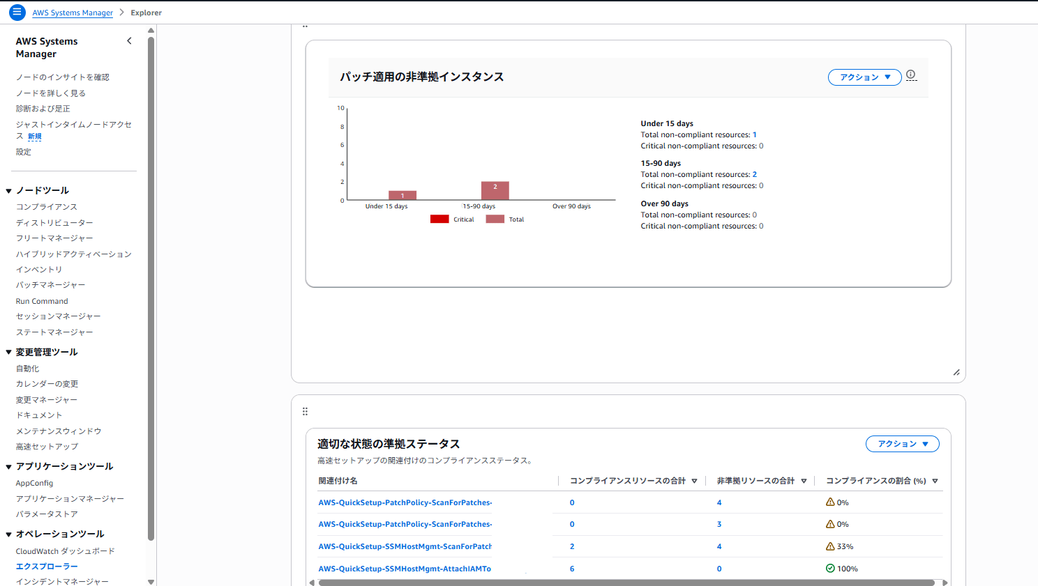Viewport: 1038px width, 586px height.
Task: Open パッチマネージャー in the sidebar
Action: click(x=51, y=285)
